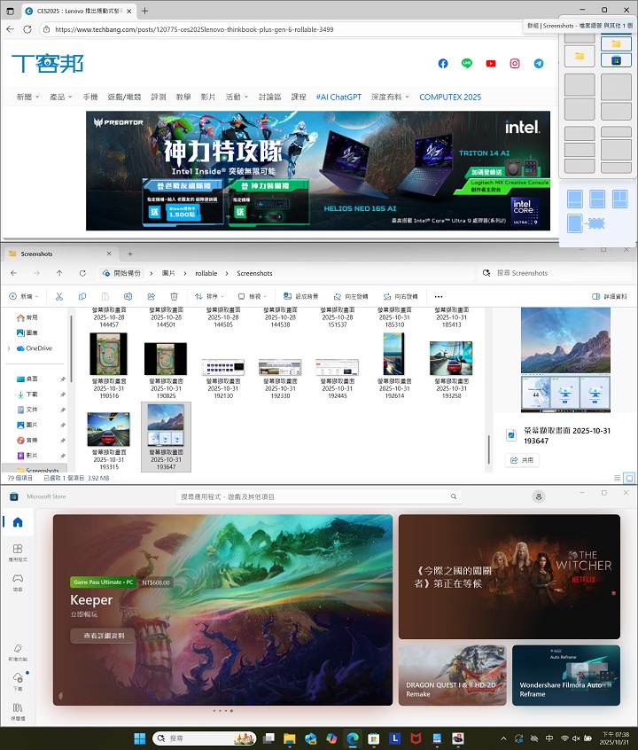638x750 pixels.
Task: Open 手機 section on T客邦
Action: 89,98
